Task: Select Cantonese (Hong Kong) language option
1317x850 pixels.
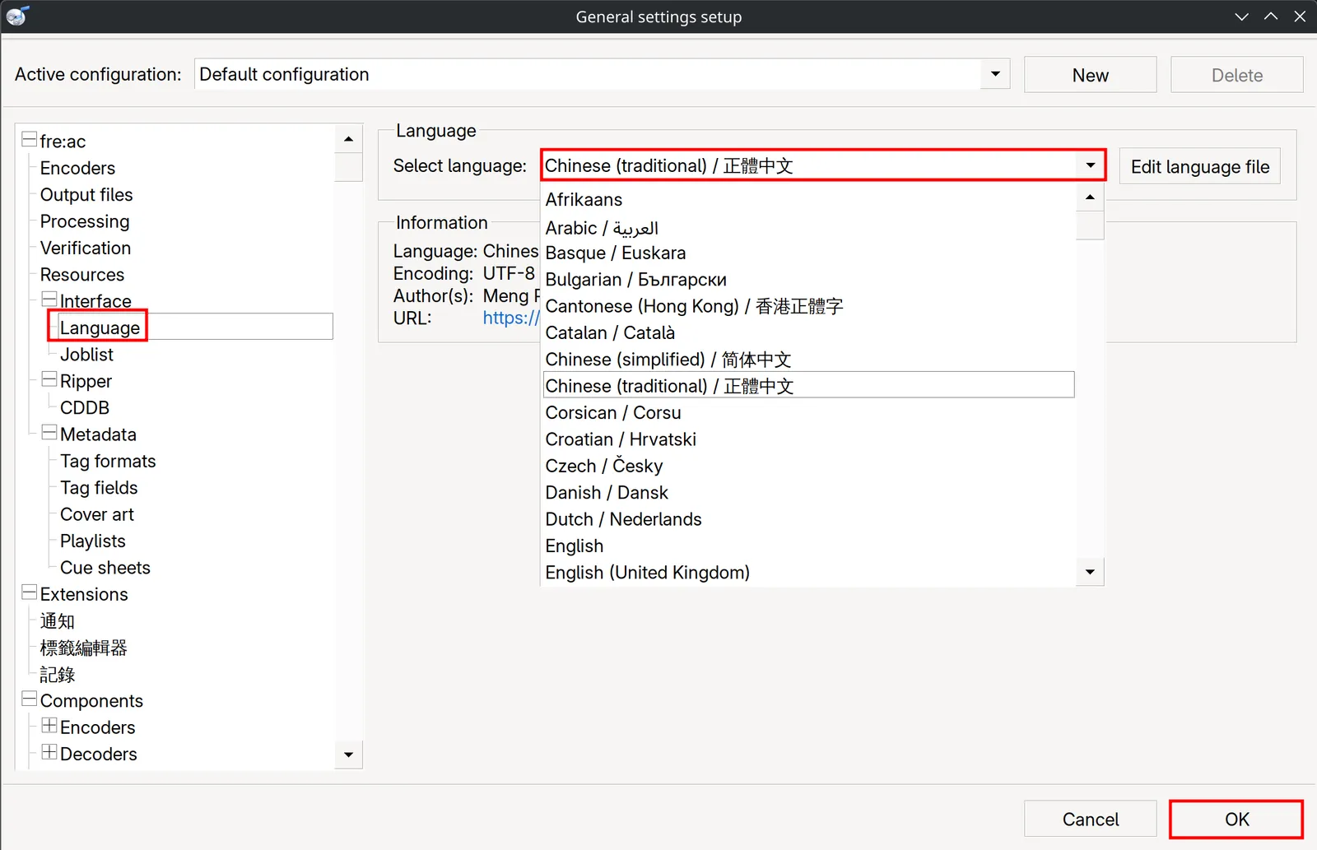Action: click(809, 306)
